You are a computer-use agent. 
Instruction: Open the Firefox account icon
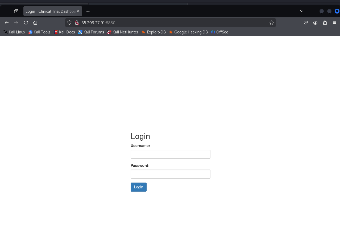point(315,23)
